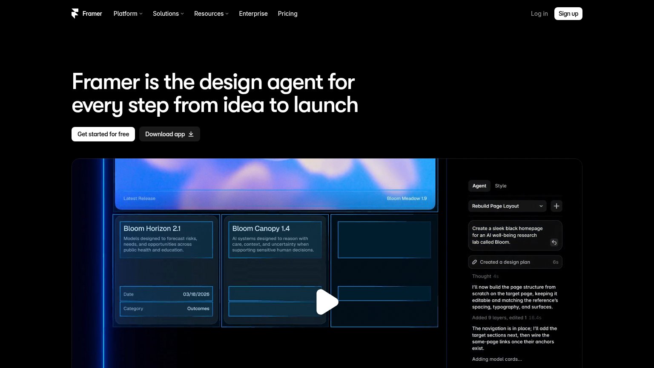Click the Log in link
Image resolution: width=654 pixels, height=368 pixels.
[x=539, y=14]
